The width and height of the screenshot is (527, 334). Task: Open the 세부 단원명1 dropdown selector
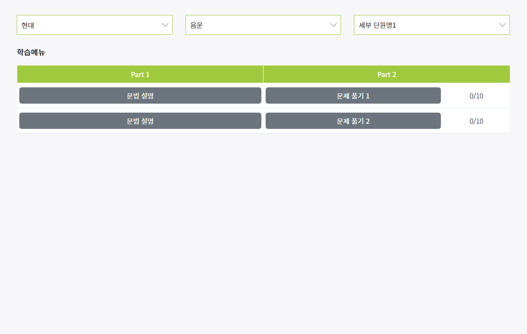[x=431, y=25]
